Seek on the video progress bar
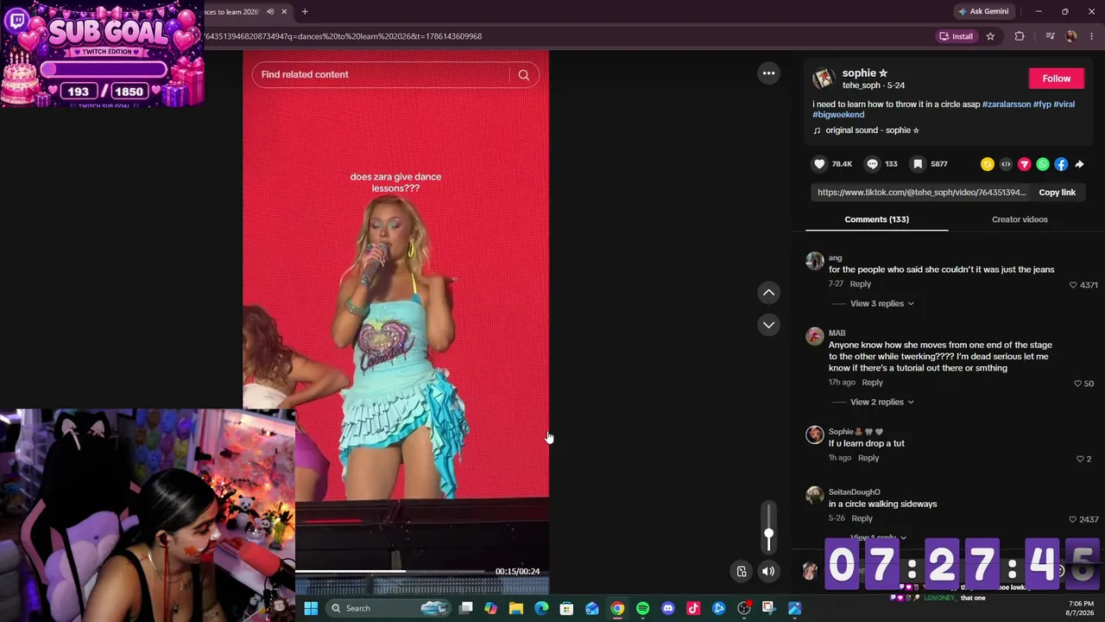 tap(390, 571)
